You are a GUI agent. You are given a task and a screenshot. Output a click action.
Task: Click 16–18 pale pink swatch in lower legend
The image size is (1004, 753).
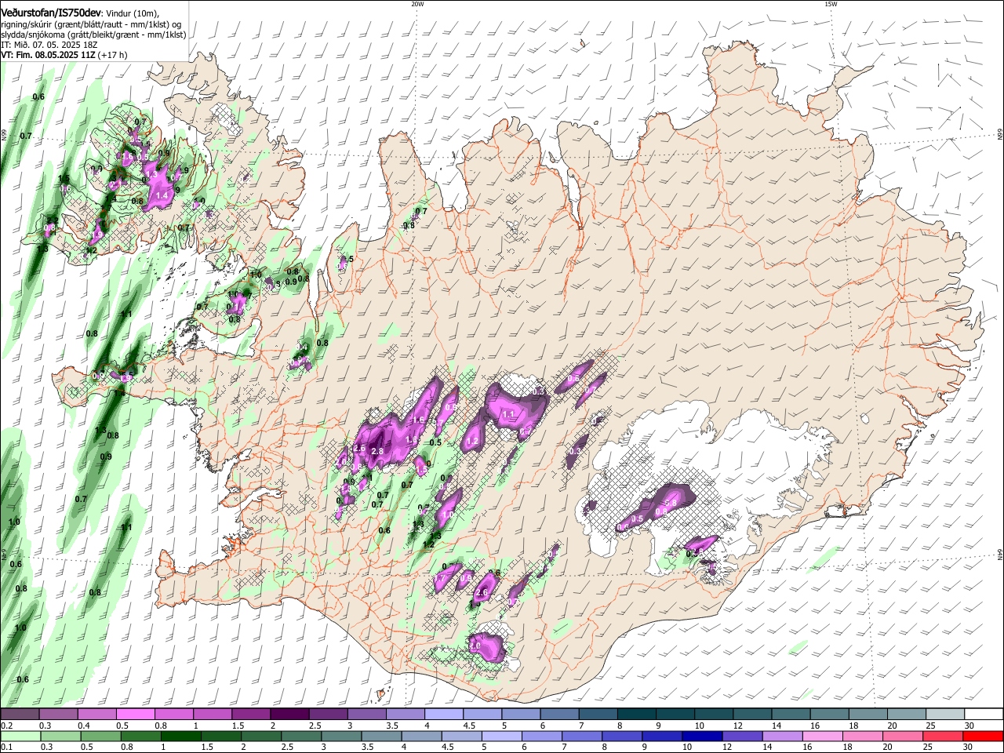822,736
